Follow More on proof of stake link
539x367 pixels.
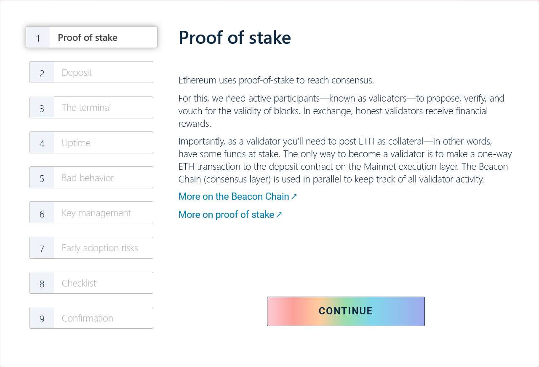[226, 214]
